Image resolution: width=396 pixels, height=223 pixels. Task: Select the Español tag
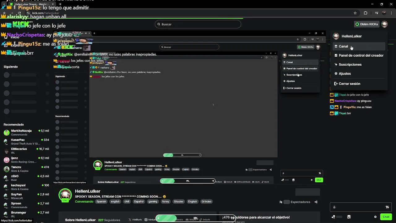[x=139, y=201]
